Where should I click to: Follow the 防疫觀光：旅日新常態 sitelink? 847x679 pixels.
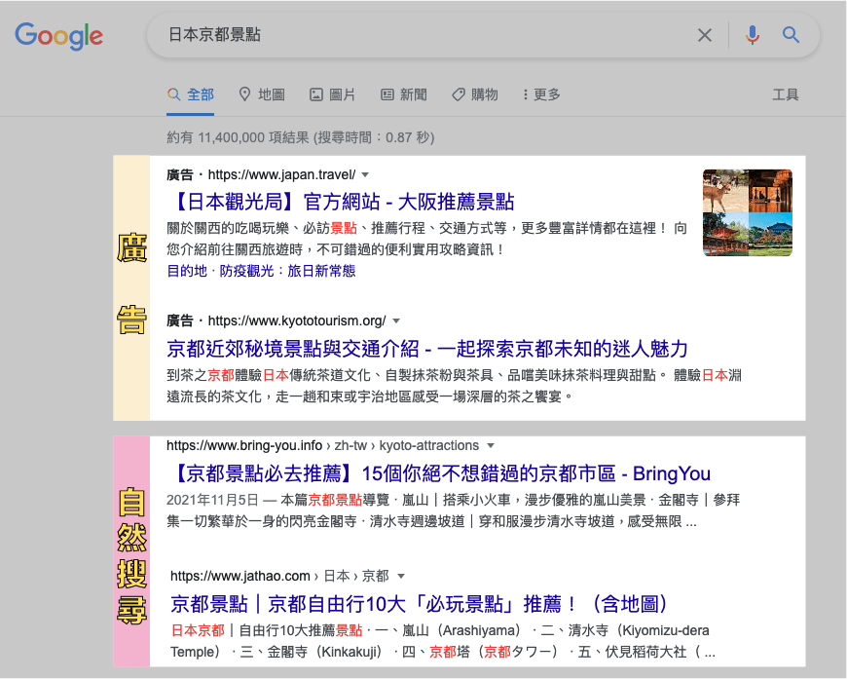click(287, 271)
